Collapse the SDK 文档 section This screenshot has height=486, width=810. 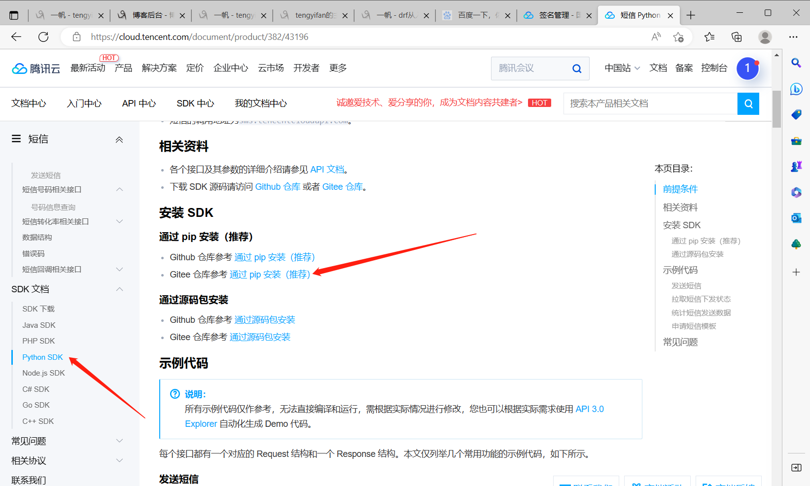(120, 289)
